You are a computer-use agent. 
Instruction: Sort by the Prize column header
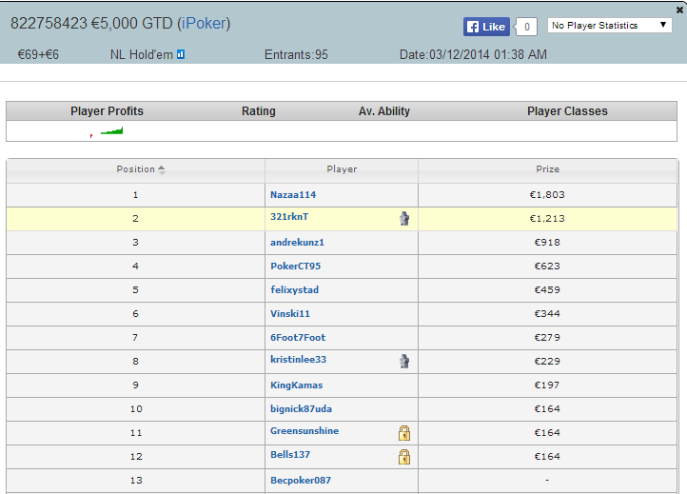point(548,169)
